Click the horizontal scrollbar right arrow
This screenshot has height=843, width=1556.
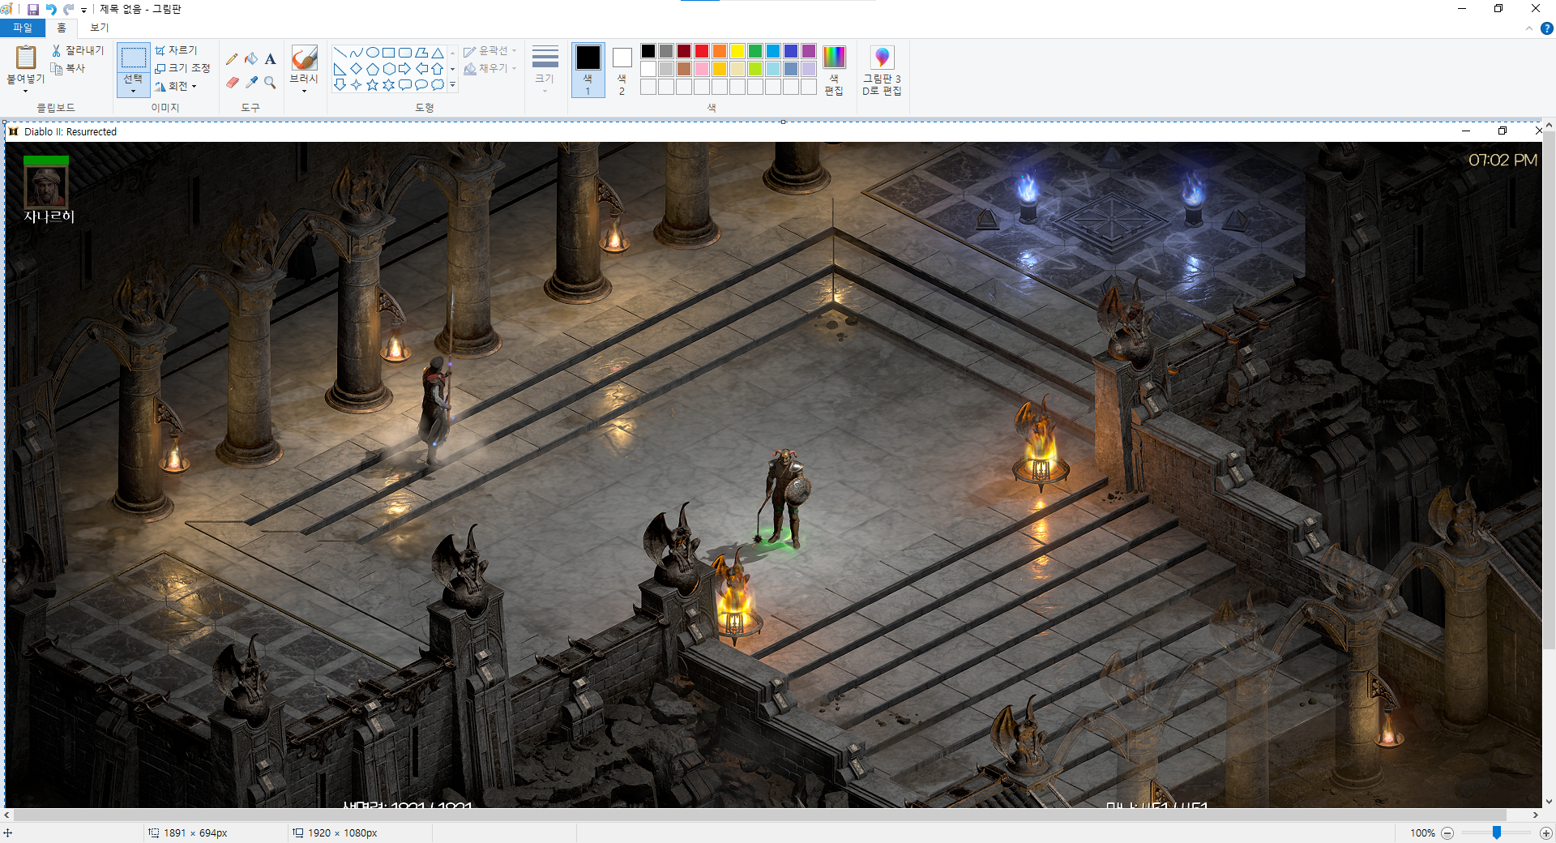coord(1535,815)
